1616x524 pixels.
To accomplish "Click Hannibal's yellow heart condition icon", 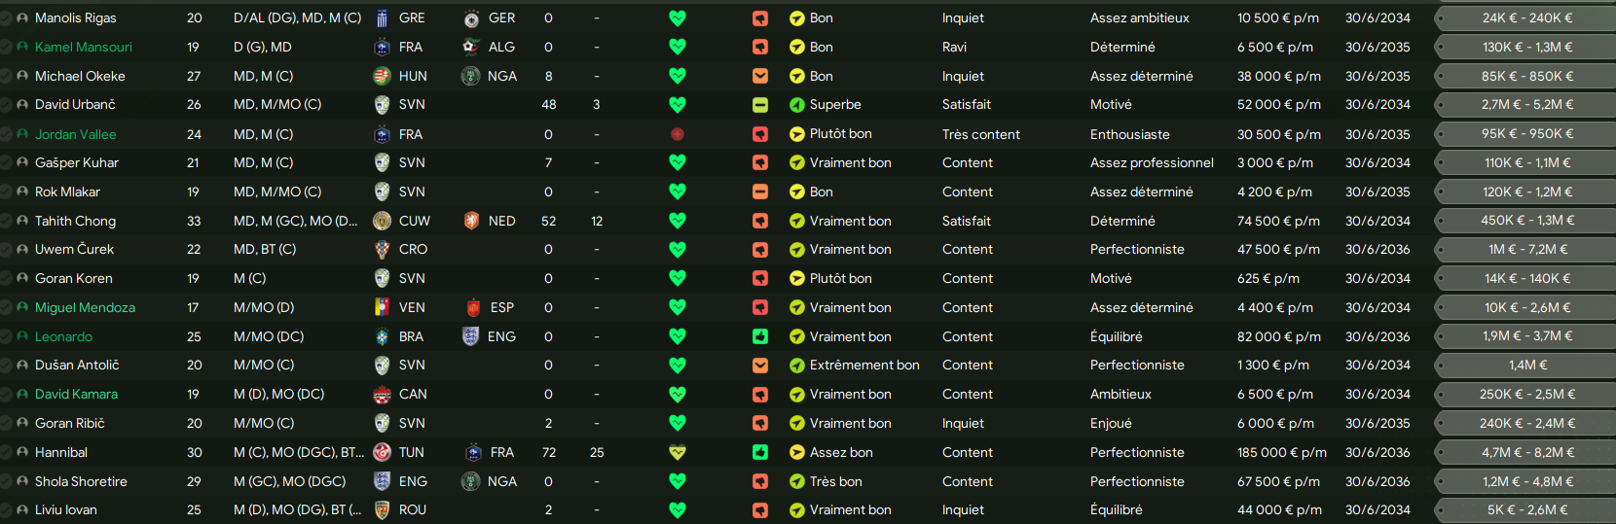I will (x=678, y=452).
